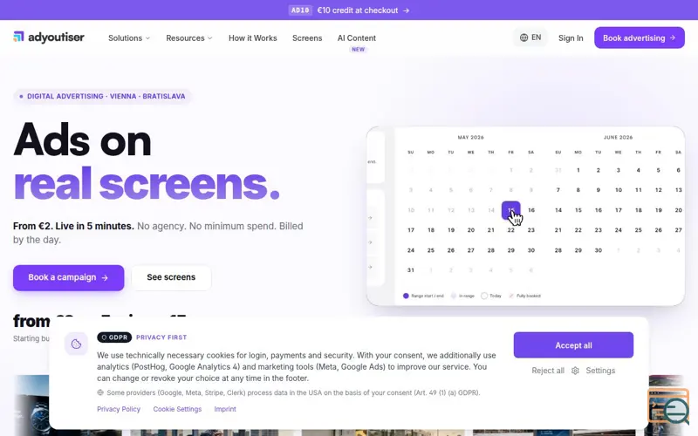Click the AD10 promo code badge
Image resolution: width=698 pixels, height=436 pixels.
click(300, 10)
